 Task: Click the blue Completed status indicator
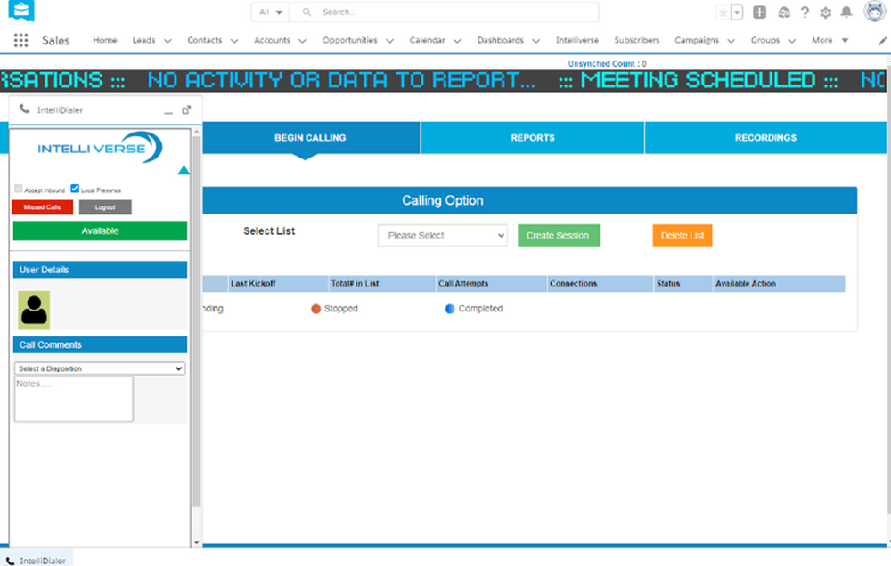click(x=449, y=309)
